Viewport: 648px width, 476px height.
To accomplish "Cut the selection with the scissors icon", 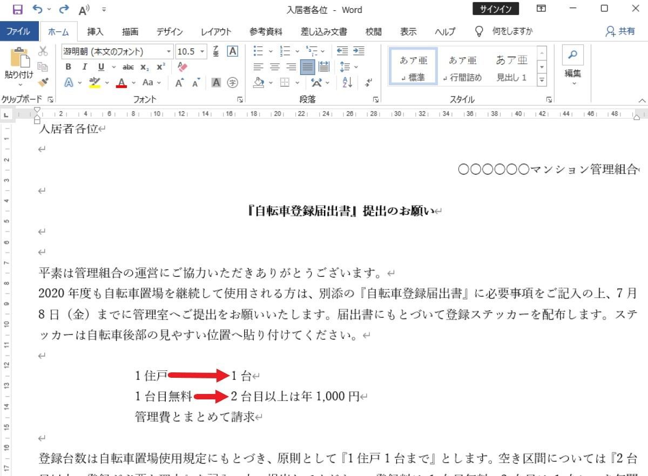I will [x=43, y=51].
